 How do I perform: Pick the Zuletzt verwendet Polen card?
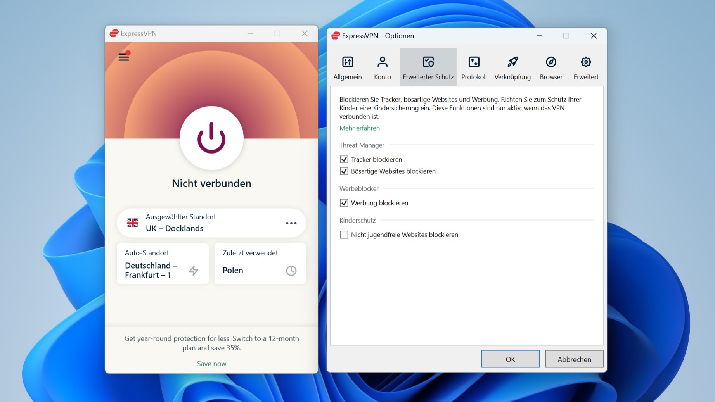260,264
